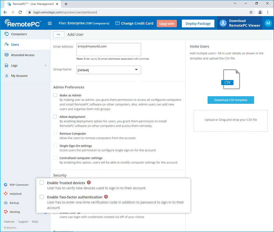Image resolution: width=274 pixels, height=232 pixels.
Task: Bookmark page with the star icon
Action: point(251,12)
